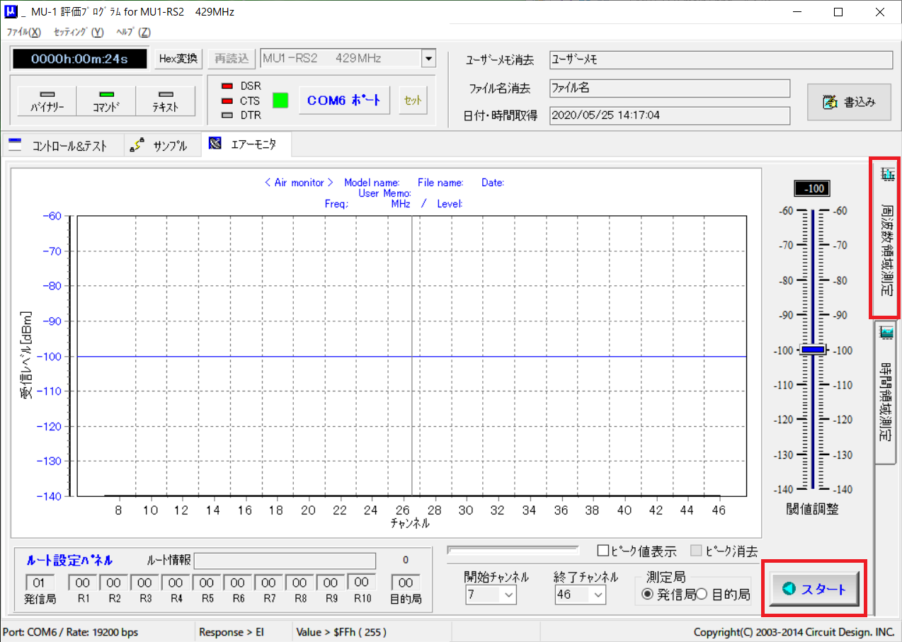Screen dimensions: 902x642
Task: Click the スタート button
Action: pos(813,589)
